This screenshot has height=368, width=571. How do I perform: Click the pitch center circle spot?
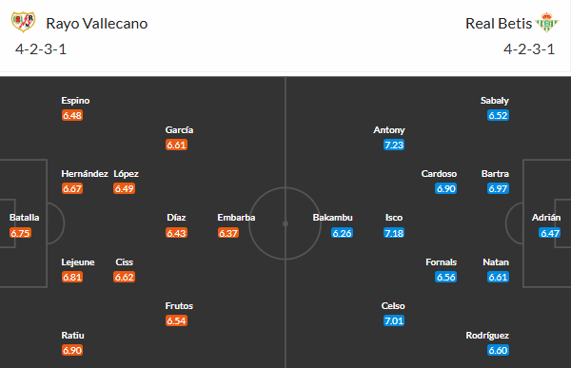tap(285, 223)
